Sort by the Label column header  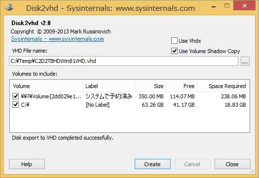point(109,86)
